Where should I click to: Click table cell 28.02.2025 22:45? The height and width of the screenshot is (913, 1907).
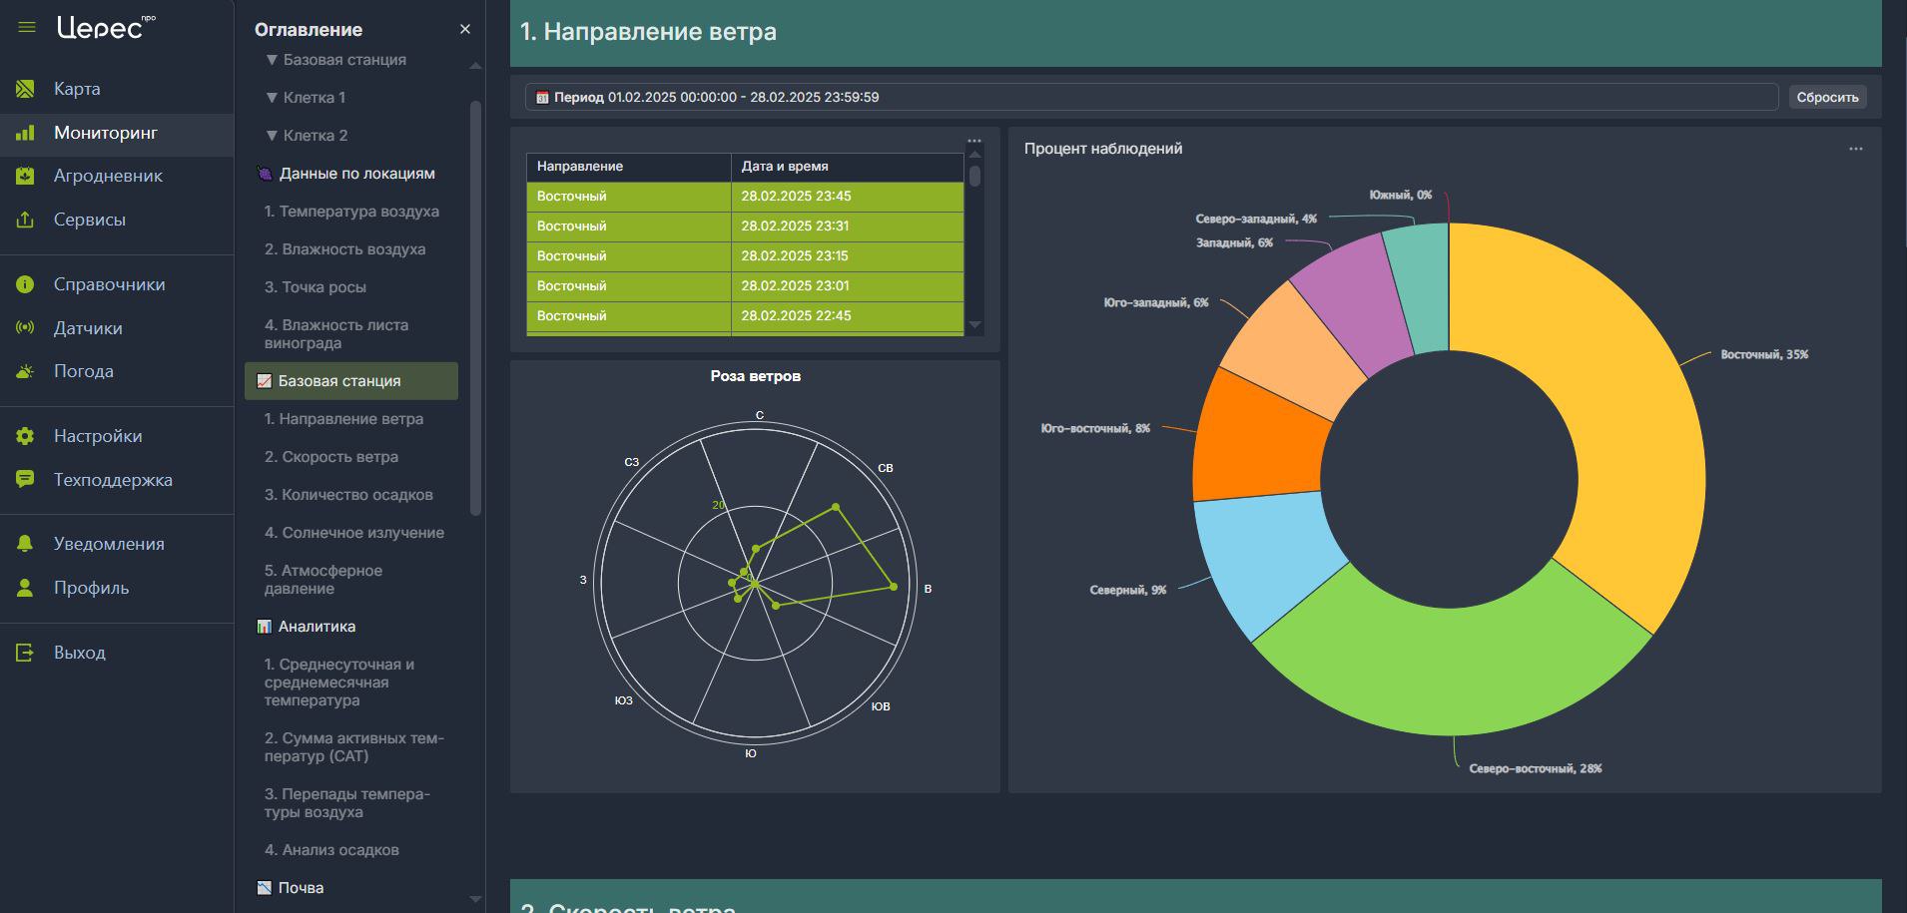coord(848,316)
